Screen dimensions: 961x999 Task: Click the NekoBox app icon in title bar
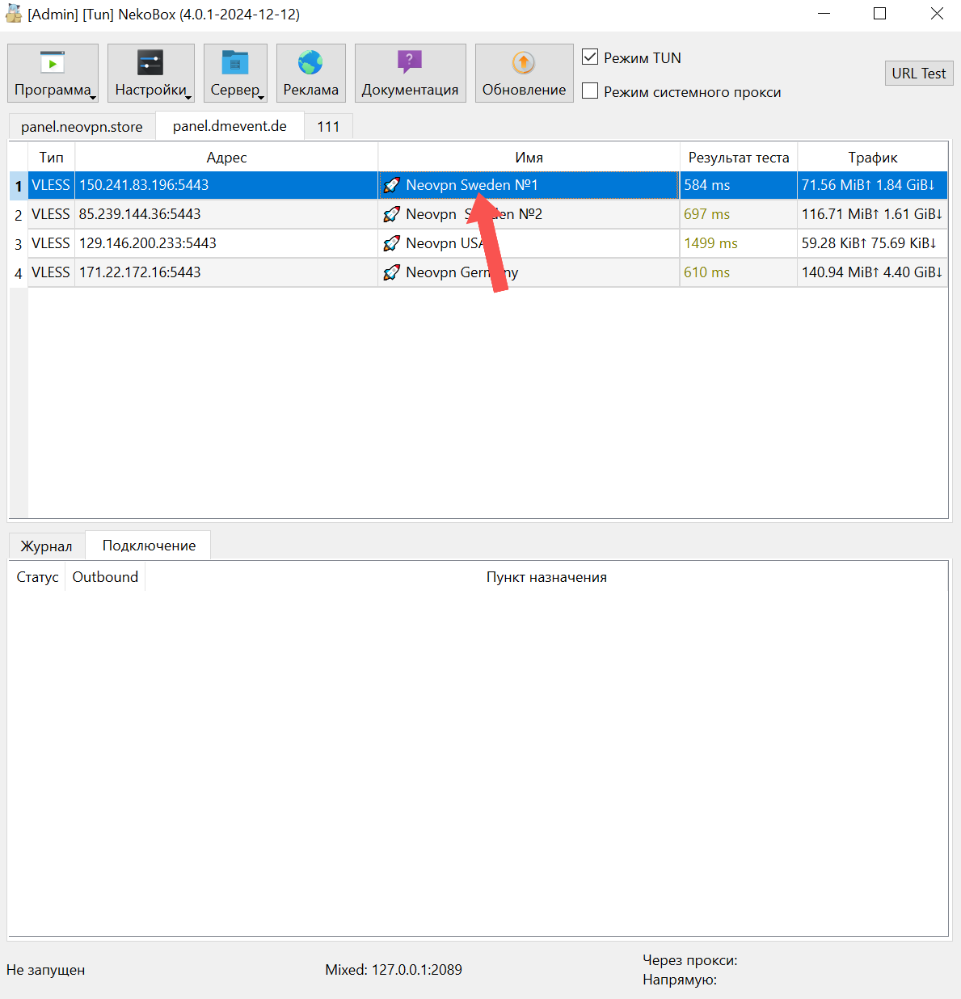(x=14, y=14)
